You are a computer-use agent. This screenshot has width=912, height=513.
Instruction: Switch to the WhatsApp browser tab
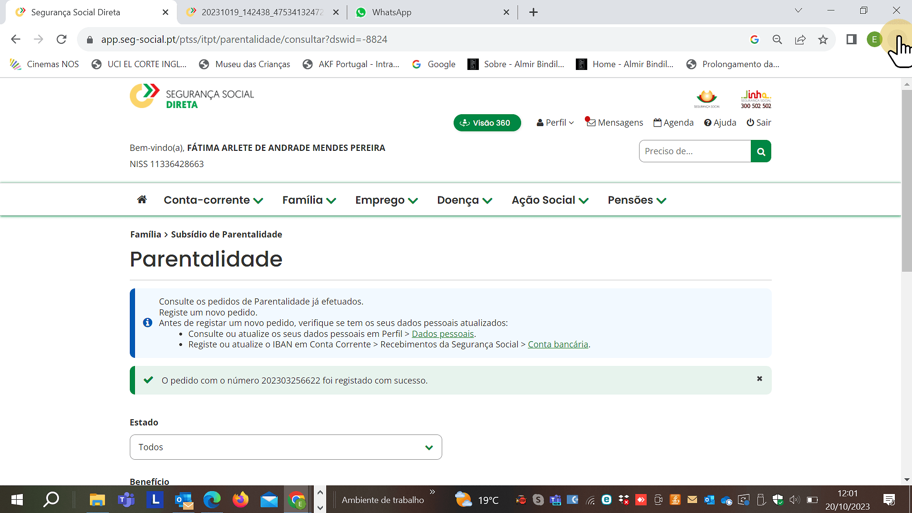[391, 12]
